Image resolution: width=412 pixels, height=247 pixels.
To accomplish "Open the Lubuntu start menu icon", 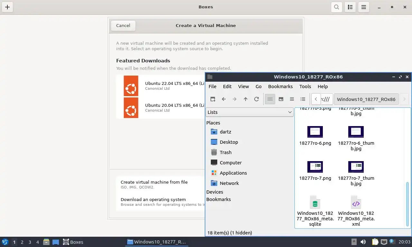I will coord(5,242).
